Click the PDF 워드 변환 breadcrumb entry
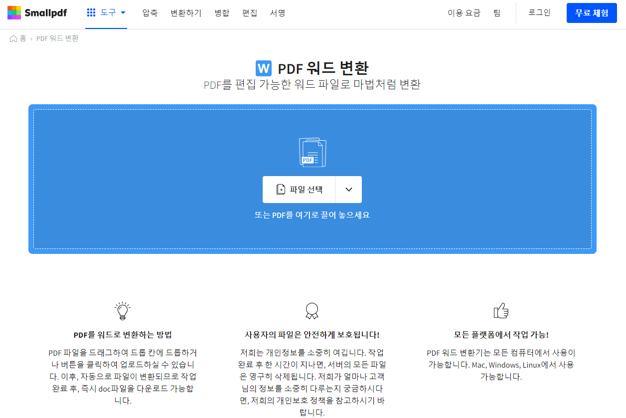 click(56, 38)
